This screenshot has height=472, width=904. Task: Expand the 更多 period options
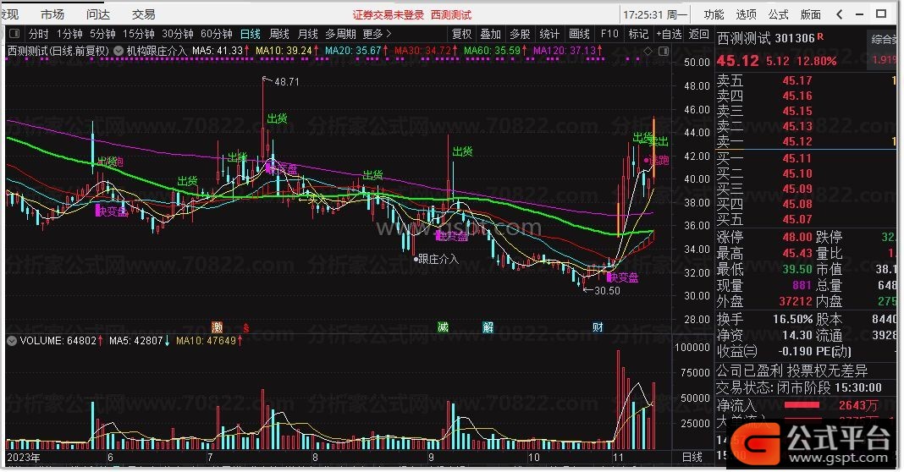tap(377, 34)
